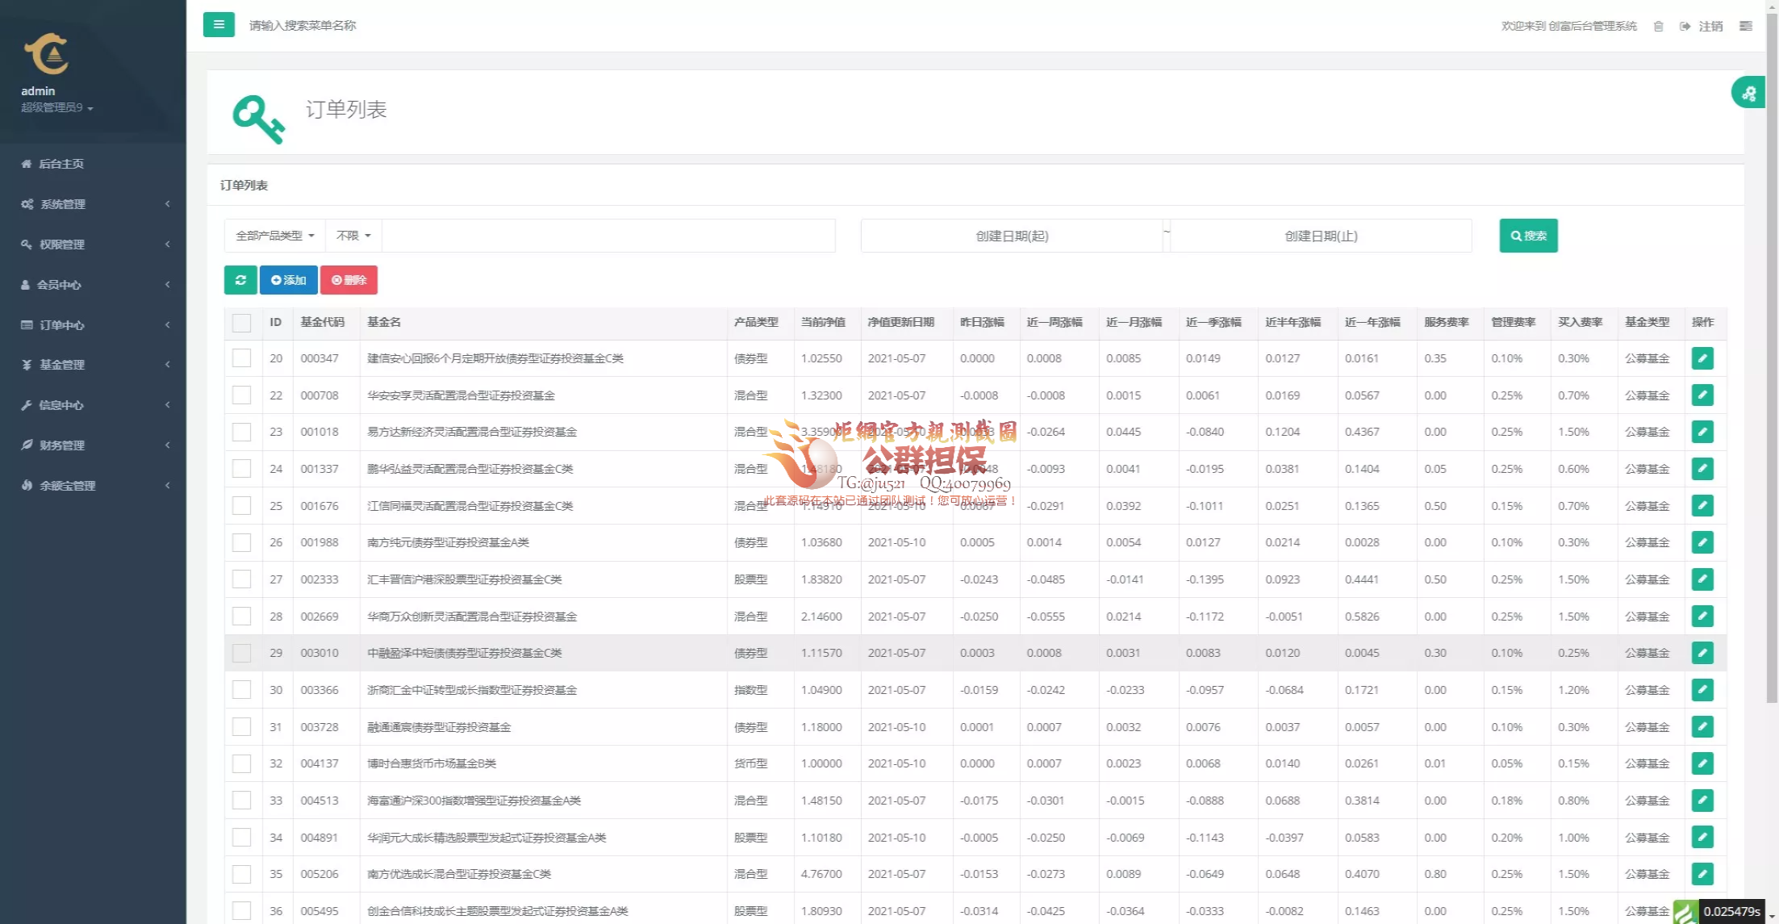The height and width of the screenshot is (924, 1779).
Task: Open the right-side list icon in header
Action: coord(1746,27)
